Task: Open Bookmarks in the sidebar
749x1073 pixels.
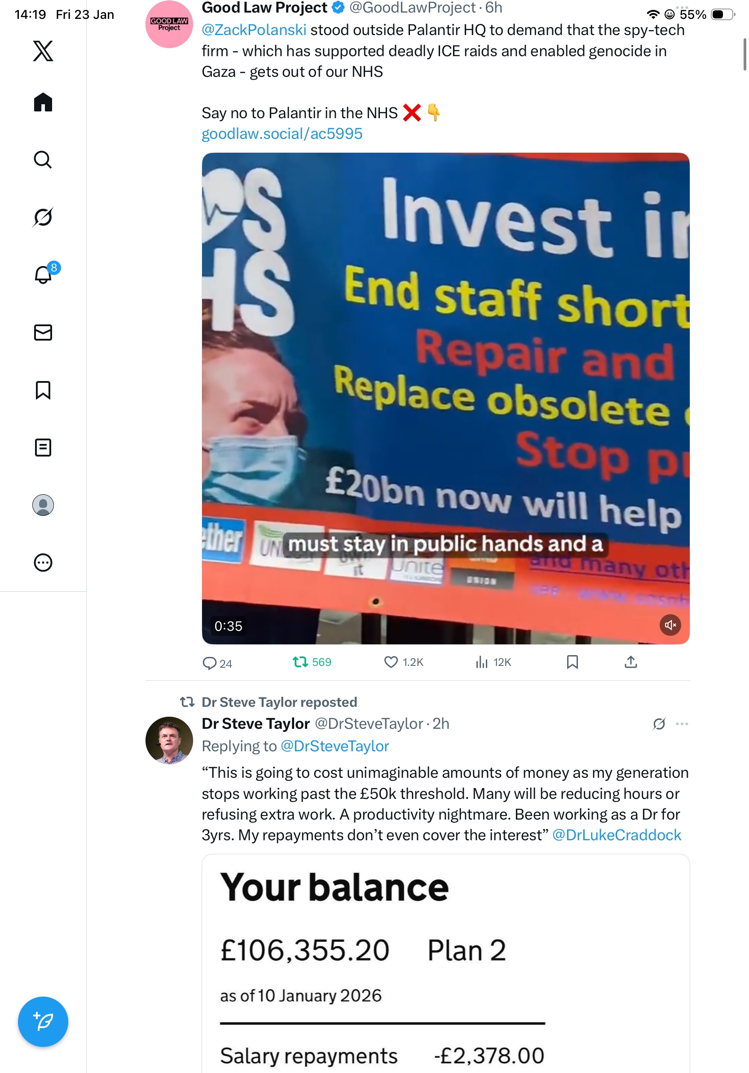Action: coord(43,390)
